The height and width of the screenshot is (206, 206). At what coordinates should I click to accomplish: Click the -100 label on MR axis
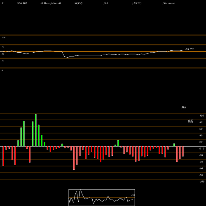point(201,182)
